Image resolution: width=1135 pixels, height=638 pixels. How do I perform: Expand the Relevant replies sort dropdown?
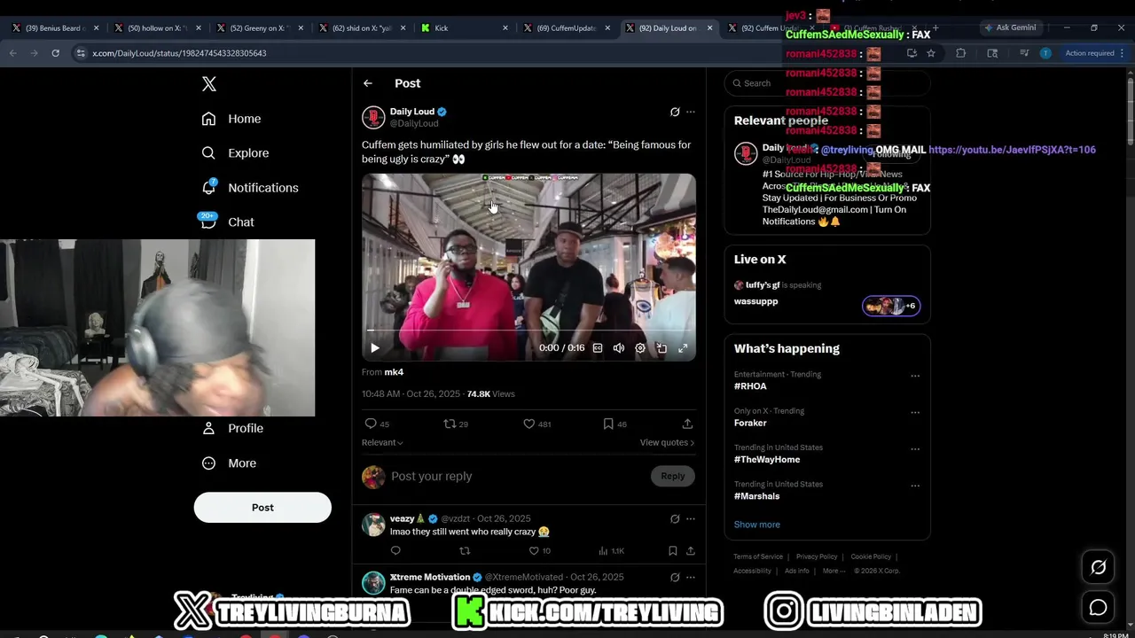[382, 443]
